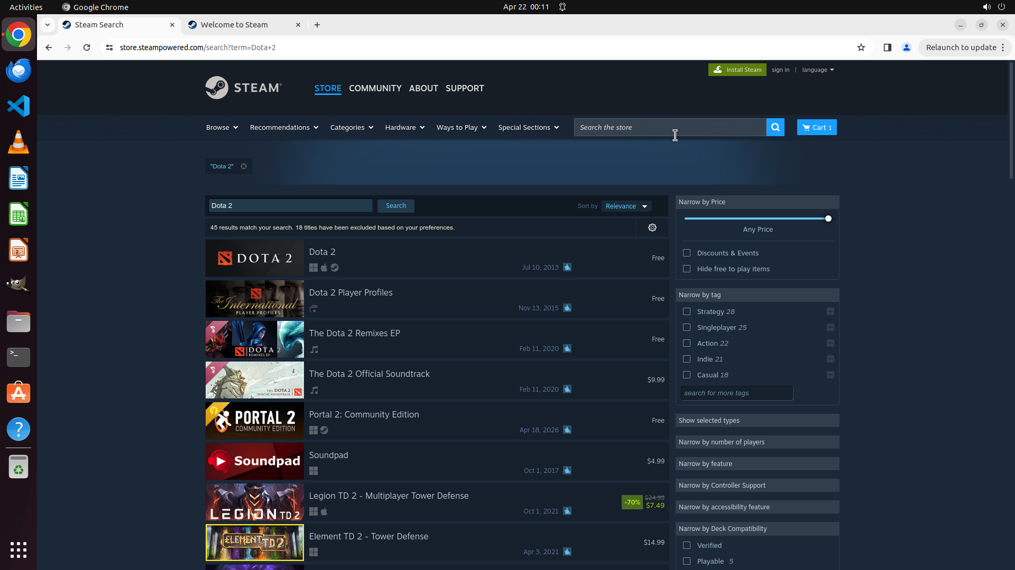Go to the COMMUNITY menu
The height and width of the screenshot is (570, 1015).
pyautogui.click(x=375, y=88)
